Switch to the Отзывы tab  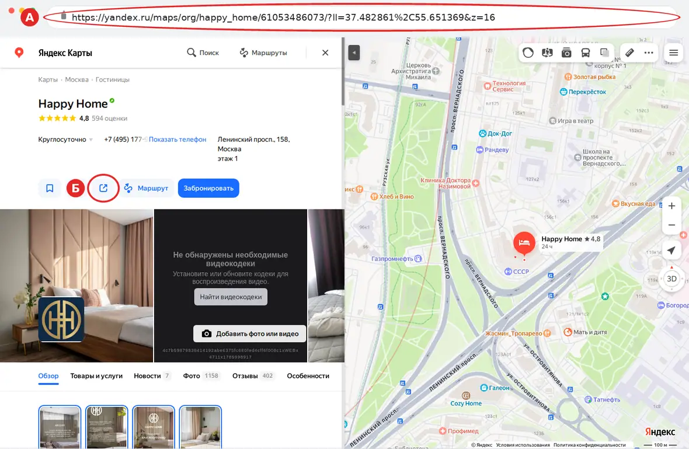click(253, 376)
